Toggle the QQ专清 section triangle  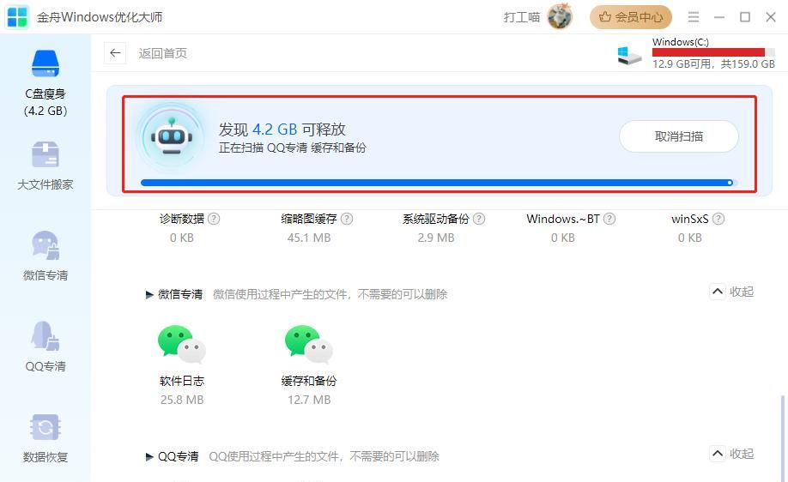point(149,457)
